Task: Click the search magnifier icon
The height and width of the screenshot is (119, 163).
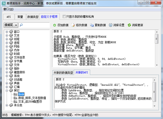Action: point(21,25)
